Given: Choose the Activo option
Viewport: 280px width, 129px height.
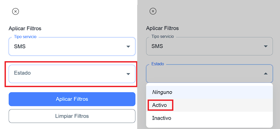Looking at the screenshot, I should pos(160,105).
